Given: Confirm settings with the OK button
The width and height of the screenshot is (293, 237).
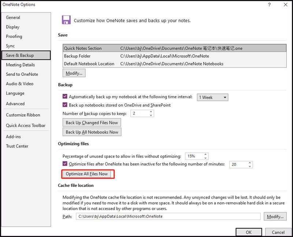Looking at the screenshot, I should click(249, 232).
